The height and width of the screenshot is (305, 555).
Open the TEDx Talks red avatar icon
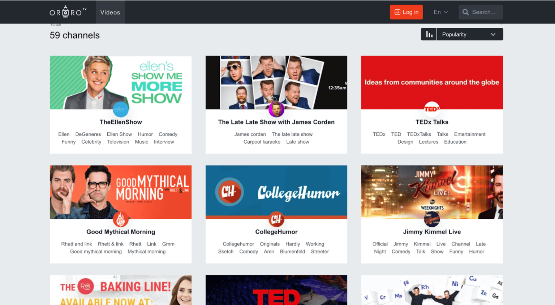pos(432,108)
